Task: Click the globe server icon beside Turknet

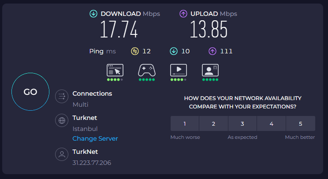Action: coord(62,120)
